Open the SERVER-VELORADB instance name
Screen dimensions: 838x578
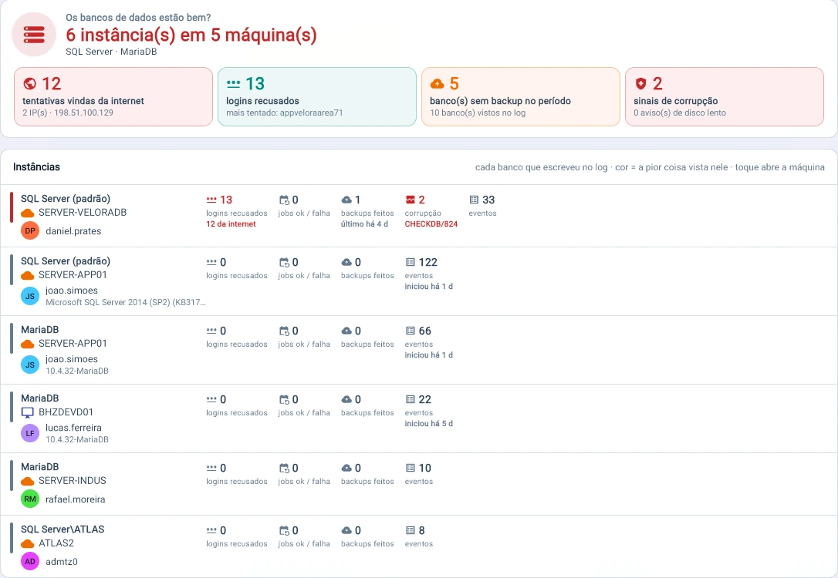[83, 213]
